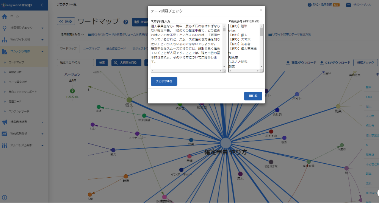Click the 検索順位チェック lightbulb icon
The image size is (379, 203).
point(4,28)
